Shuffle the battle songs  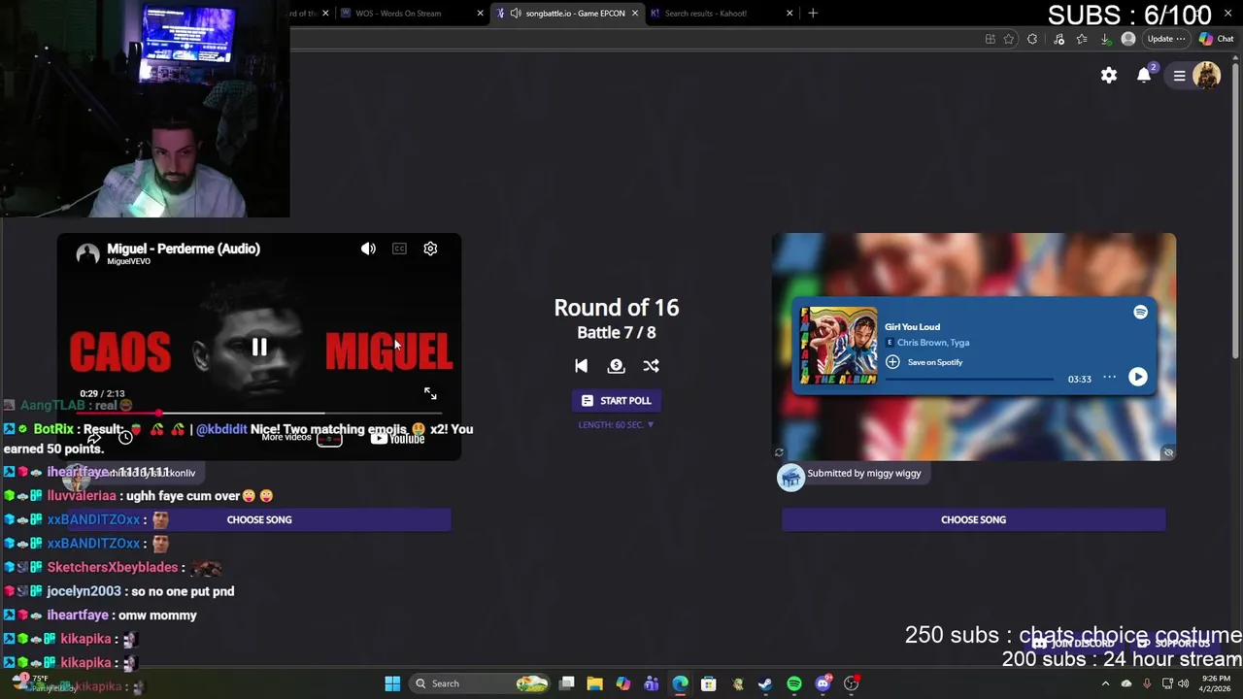tap(651, 366)
